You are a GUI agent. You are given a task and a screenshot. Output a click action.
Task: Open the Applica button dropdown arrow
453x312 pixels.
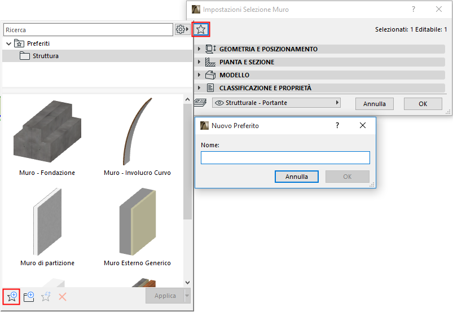coord(187,296)
